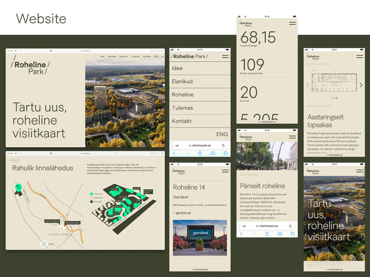The height and width of the screenshot is (277, 370).
Task: Open Kontakt in mobile menu
Action: click(182, 121)
